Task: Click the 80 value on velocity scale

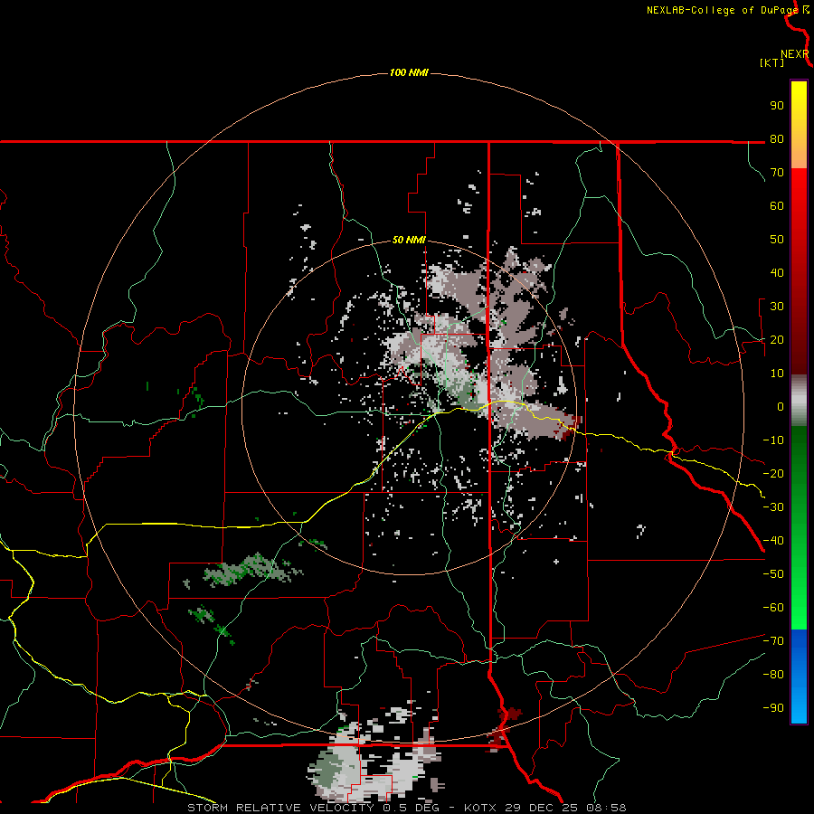Action: (x=777, y=138)
